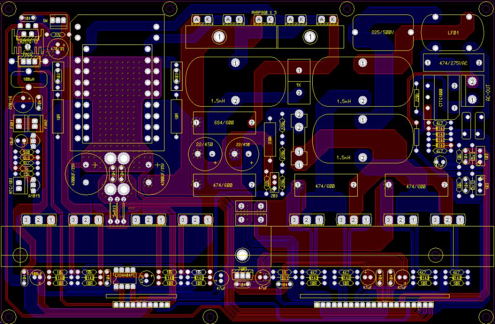Select the 100uF capacitor label

click(x=37, y=274)
